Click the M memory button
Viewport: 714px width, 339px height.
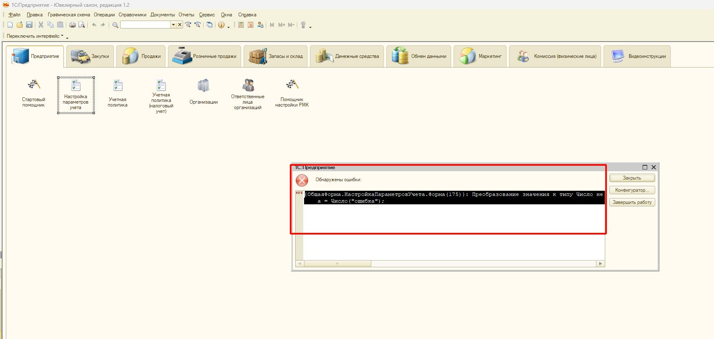click(272, 25)
